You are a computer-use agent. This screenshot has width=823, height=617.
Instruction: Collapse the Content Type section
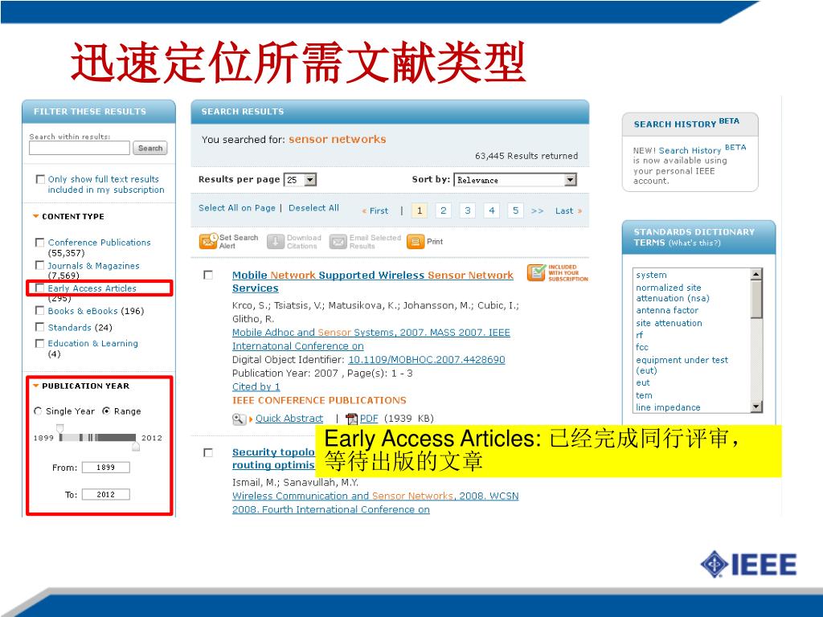click(x=35, y=216)
